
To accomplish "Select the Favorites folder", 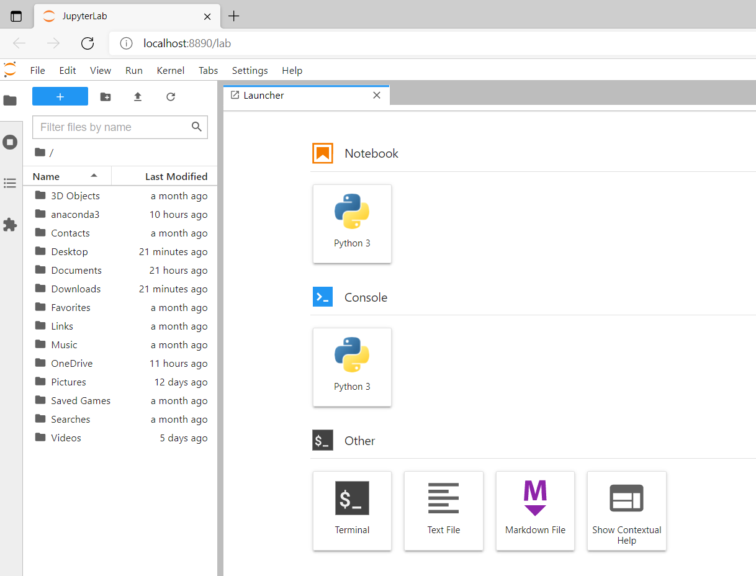I will pos(120,307).
